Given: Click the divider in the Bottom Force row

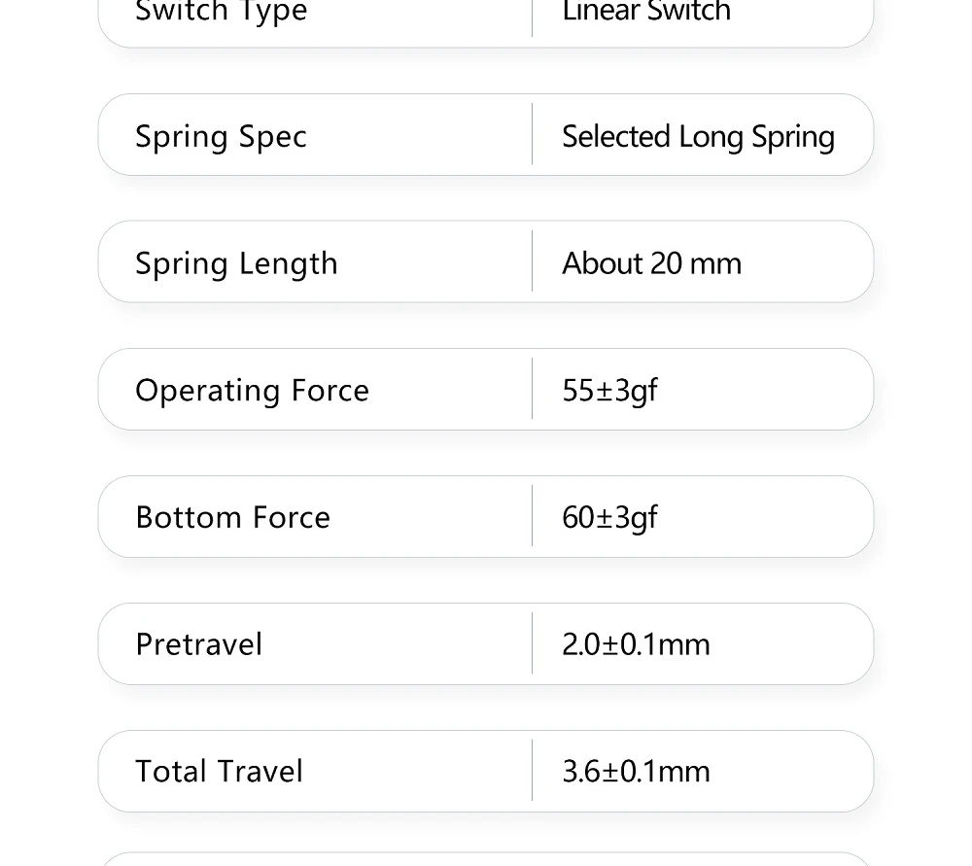Looking at the screenshot, I should tap(533, 516).
